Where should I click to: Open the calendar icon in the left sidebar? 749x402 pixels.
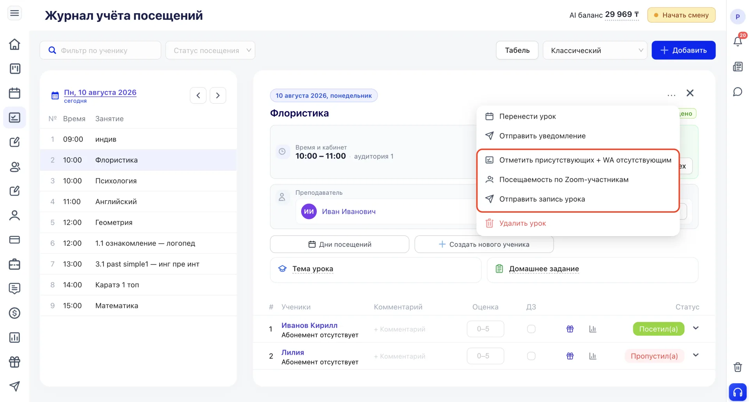point(14,93)
